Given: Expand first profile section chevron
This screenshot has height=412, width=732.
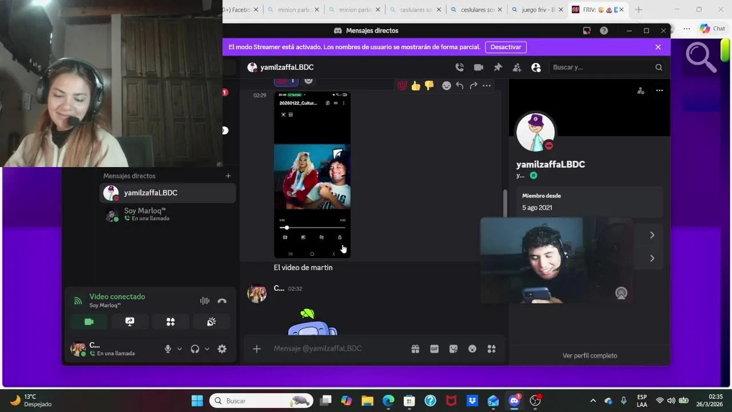Looking at the screenshot, I should click(x=652, y=235).
